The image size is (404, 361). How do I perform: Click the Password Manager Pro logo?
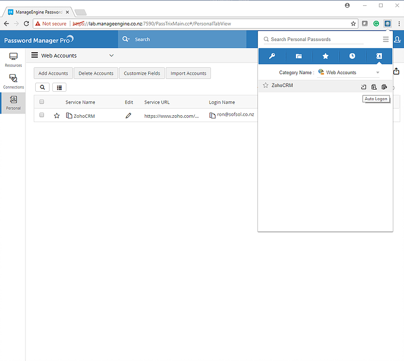click(x=39, y=39)
